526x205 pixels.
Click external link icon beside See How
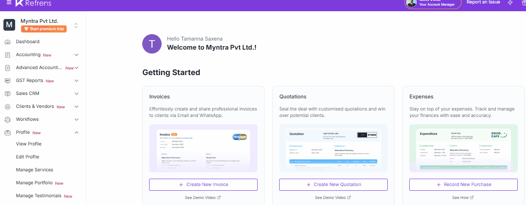[473, 198]
